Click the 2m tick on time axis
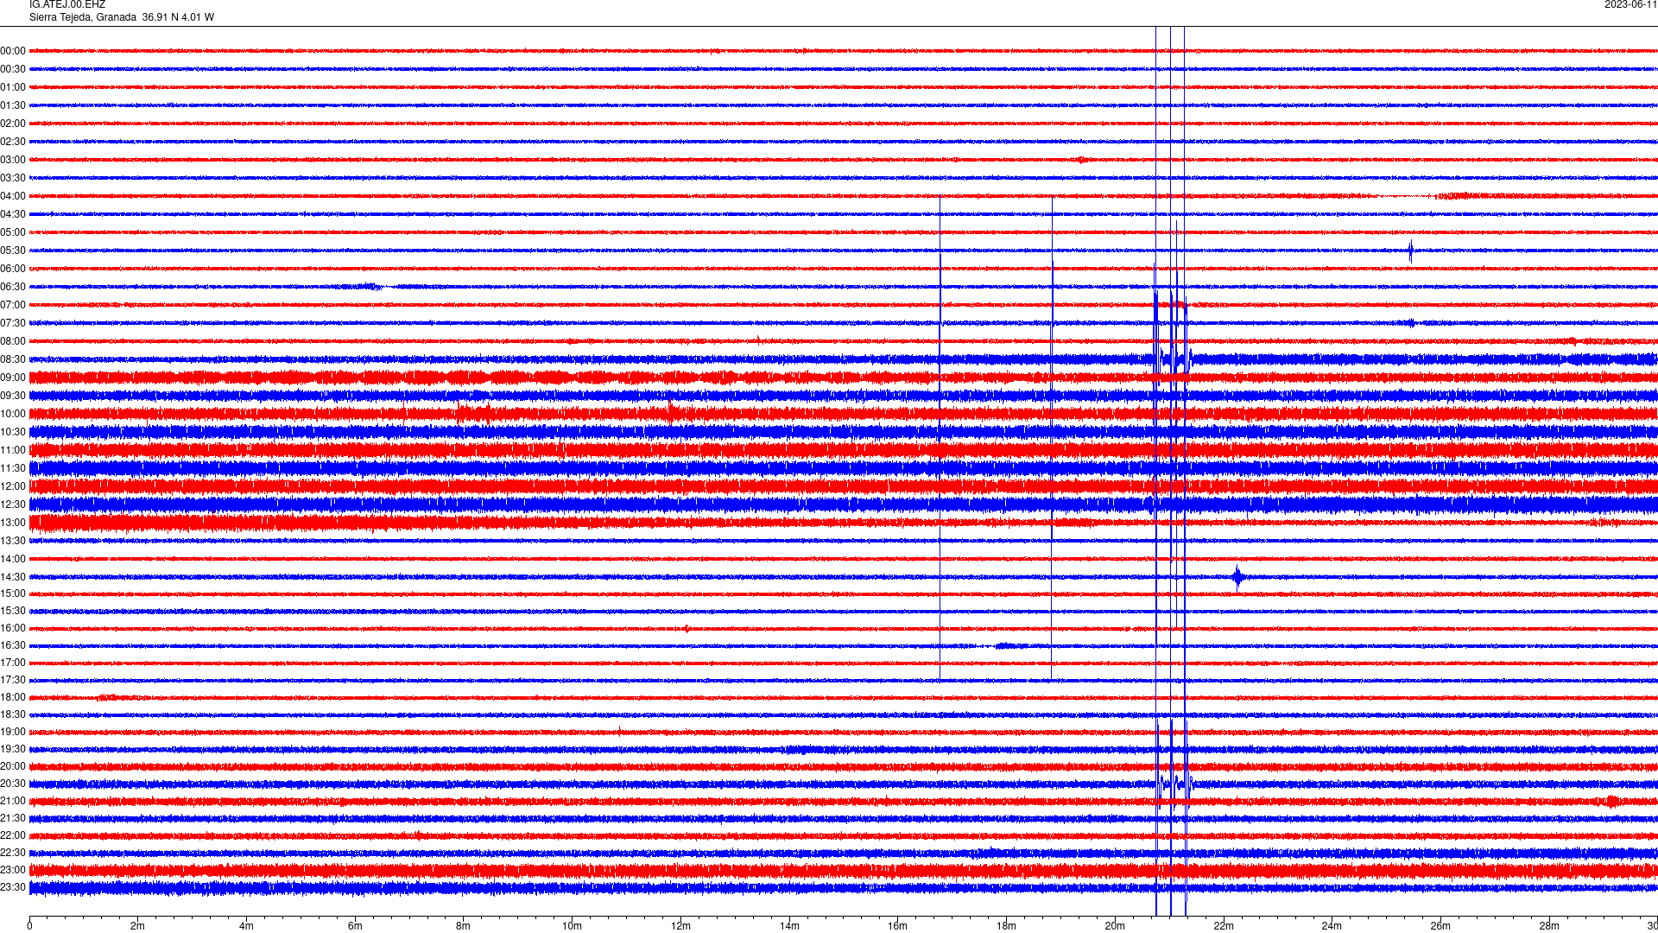Viewport: 1658px width, 933px height. coord(138,926)
